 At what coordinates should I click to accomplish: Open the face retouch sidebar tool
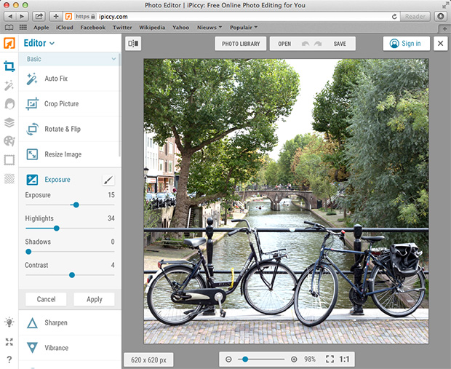tap(9, 104)
